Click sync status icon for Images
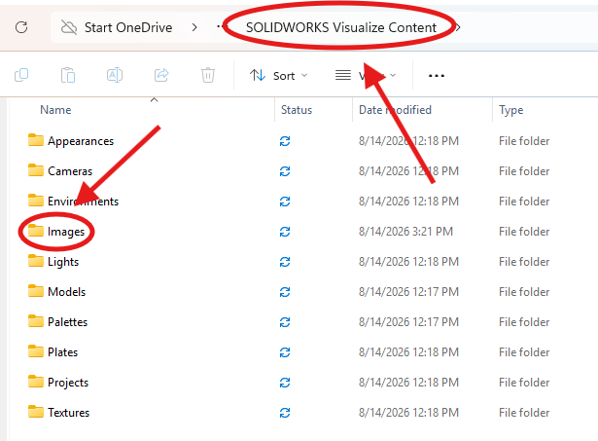The width and height of the screenshot is (598, 441). (285, 232)
